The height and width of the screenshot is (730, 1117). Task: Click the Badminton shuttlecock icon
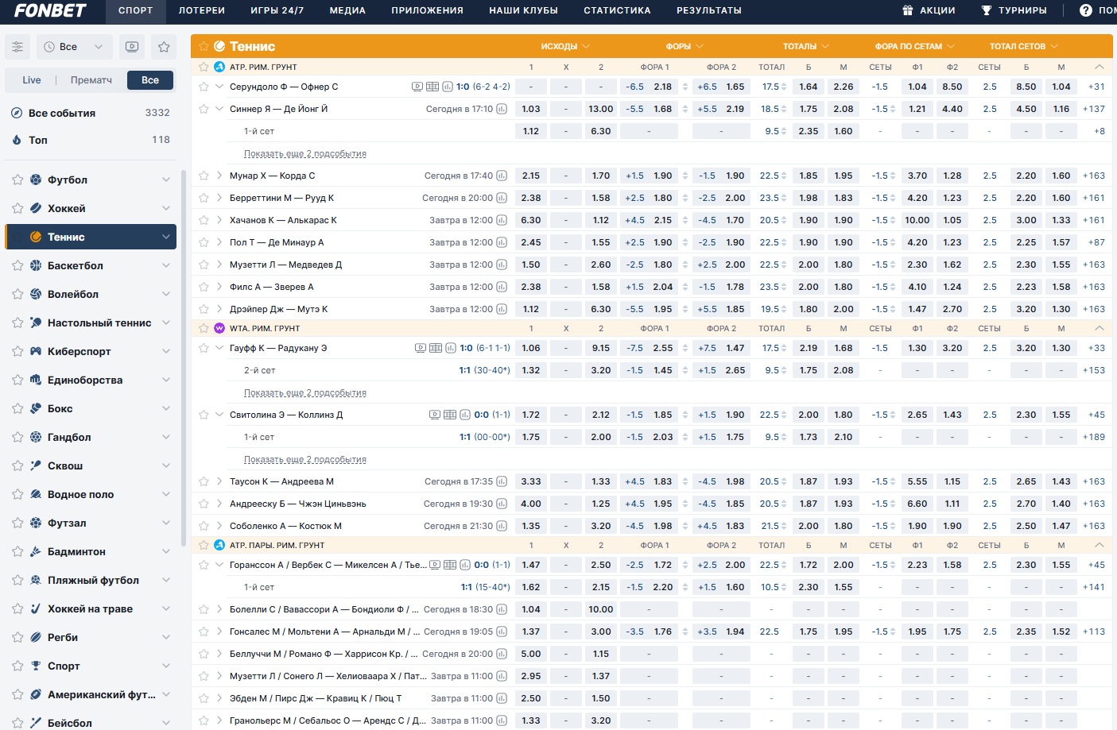tap(36, 551)
